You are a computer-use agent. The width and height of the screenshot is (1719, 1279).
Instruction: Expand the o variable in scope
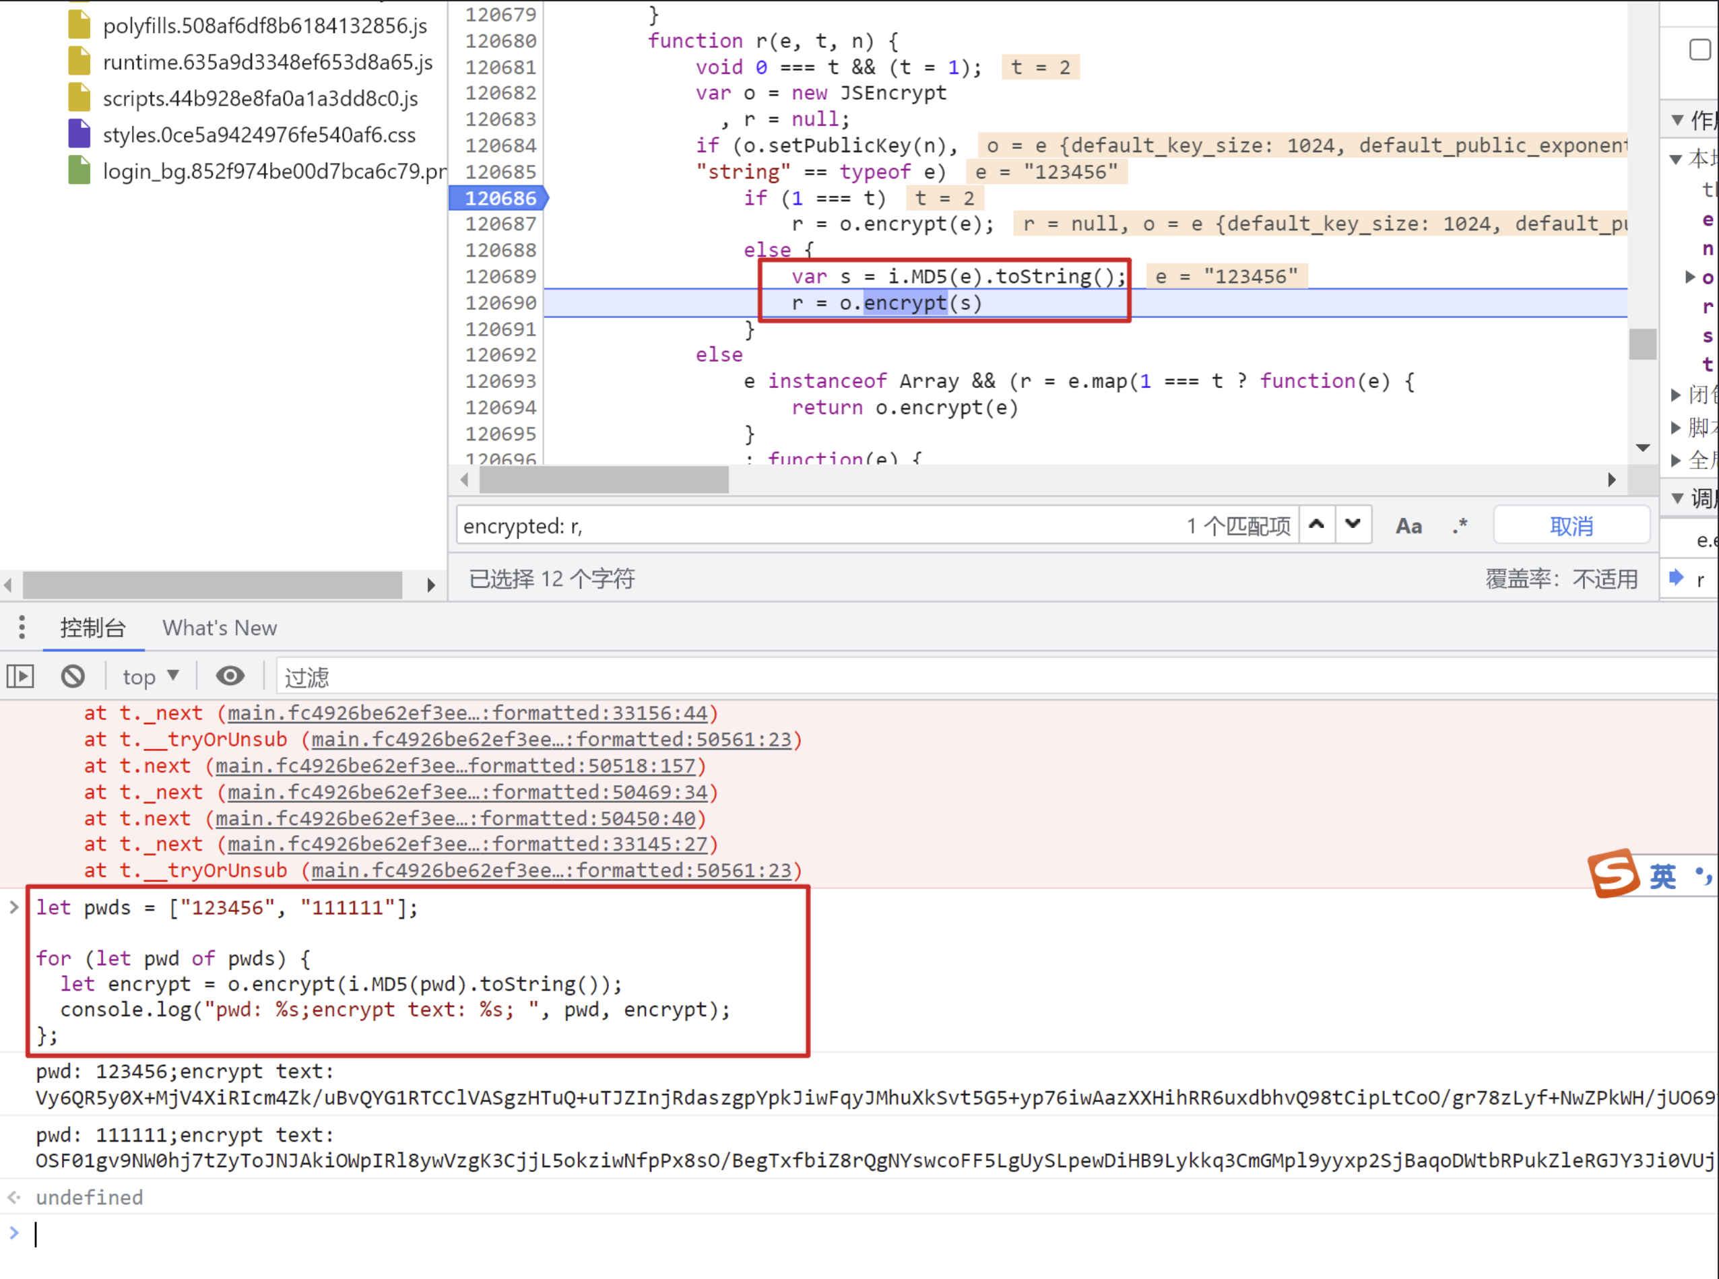pyautogui.click(x=1690, y=277)
